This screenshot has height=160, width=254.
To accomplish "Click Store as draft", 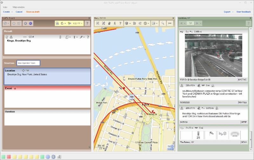I will point(33,12).
